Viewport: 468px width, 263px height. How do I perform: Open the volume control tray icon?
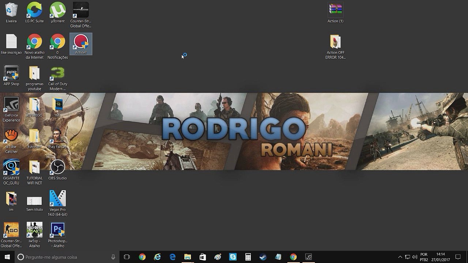(x=415, y=257)
